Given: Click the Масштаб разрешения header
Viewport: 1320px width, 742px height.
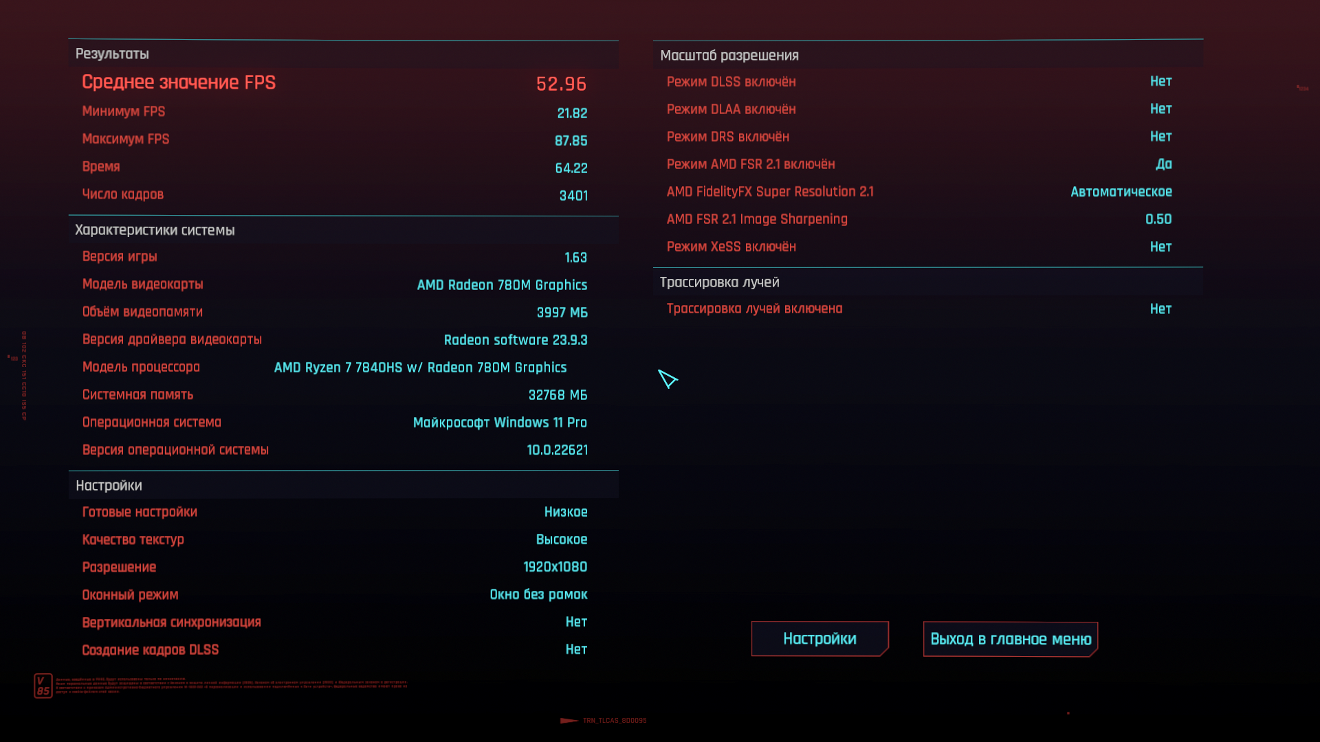Looking at the screenshot, I should (x=729, y=56).
